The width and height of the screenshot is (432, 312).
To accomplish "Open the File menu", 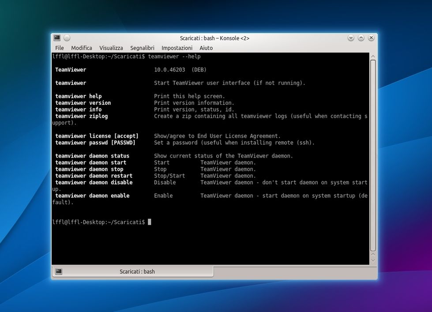I will click(x=59, y=48).
